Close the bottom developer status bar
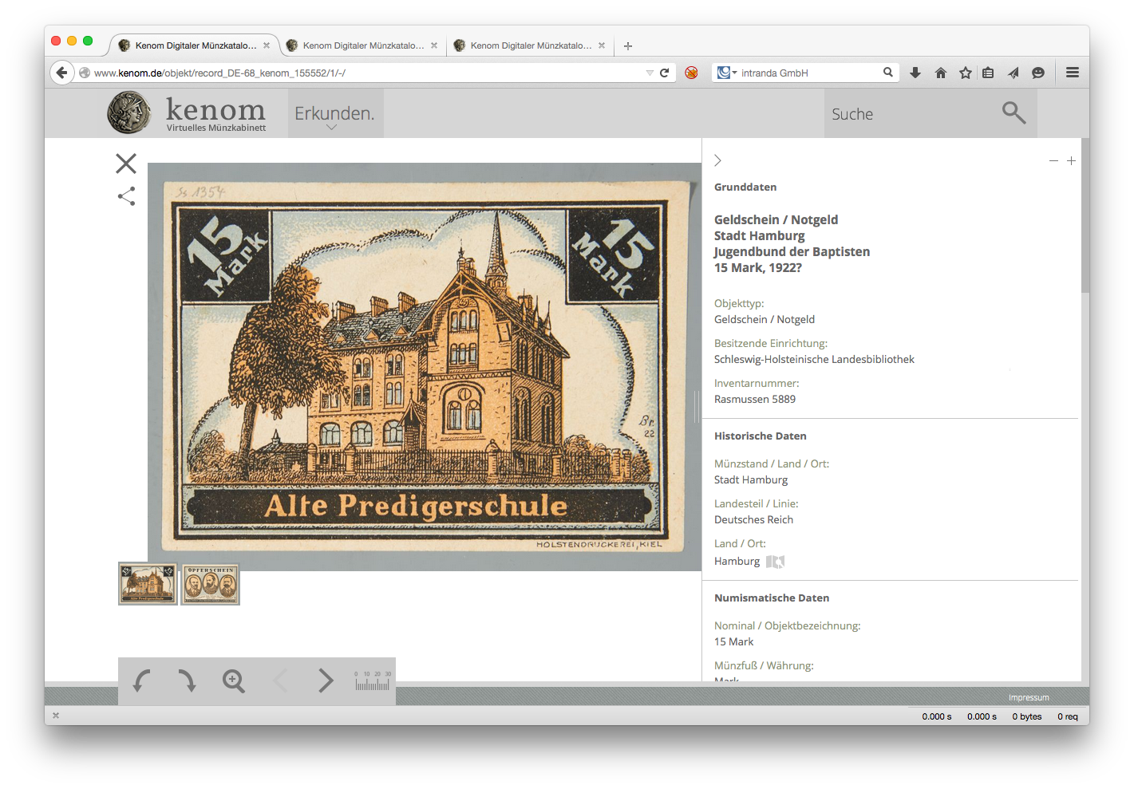This screenshot has height=789, width=1134. 56,716
